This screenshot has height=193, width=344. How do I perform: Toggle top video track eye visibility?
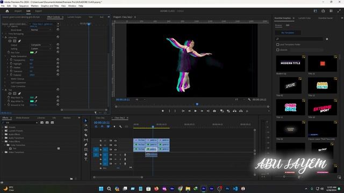point(116,140)
